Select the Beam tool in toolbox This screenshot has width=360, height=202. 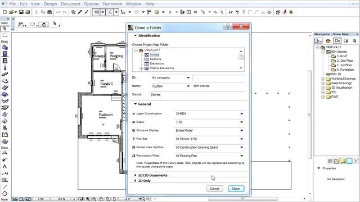pyautogui.click(x=4, y=74)
